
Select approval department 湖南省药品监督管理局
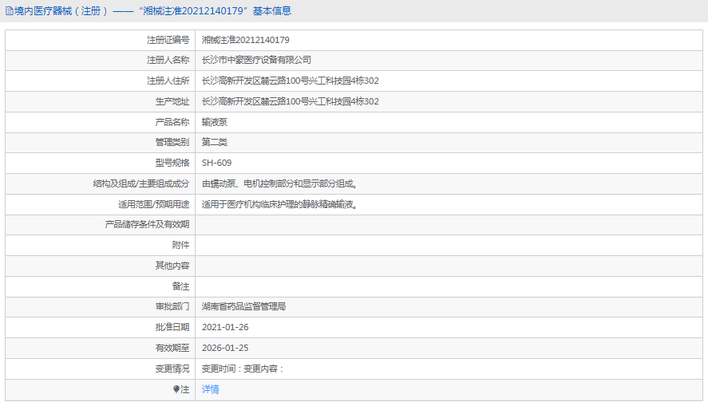coord(243,307)
